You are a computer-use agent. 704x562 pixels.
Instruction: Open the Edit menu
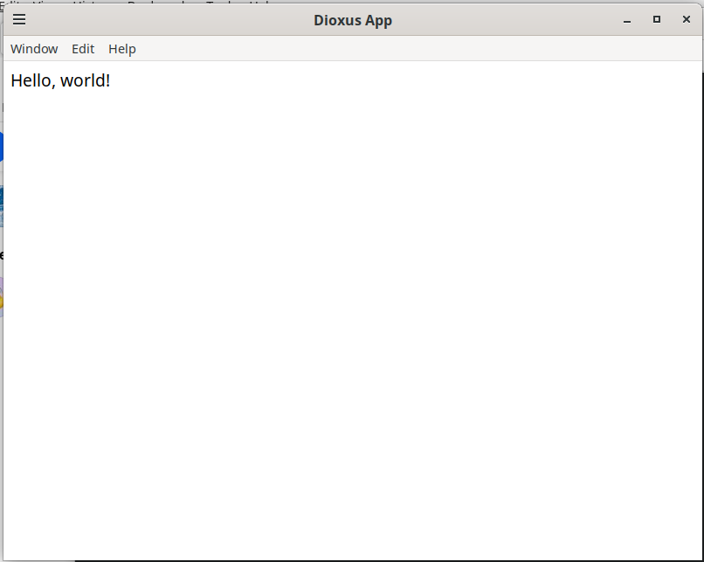coord(83,49)
